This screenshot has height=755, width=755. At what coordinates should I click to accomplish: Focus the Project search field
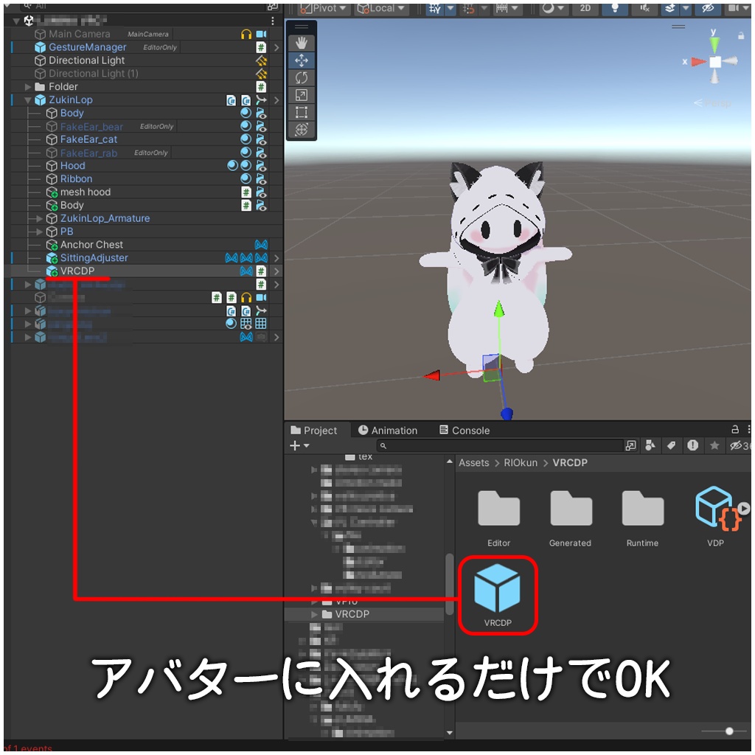(x=499, y=446)
